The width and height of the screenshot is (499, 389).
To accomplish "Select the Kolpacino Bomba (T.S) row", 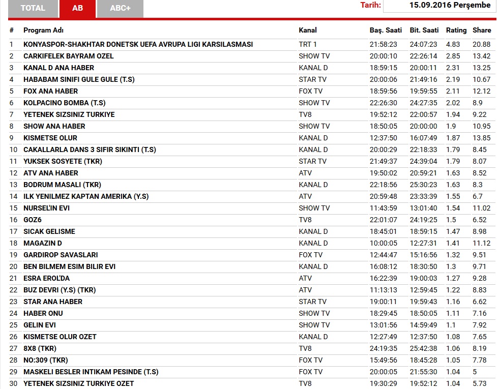I will point(64,103).
